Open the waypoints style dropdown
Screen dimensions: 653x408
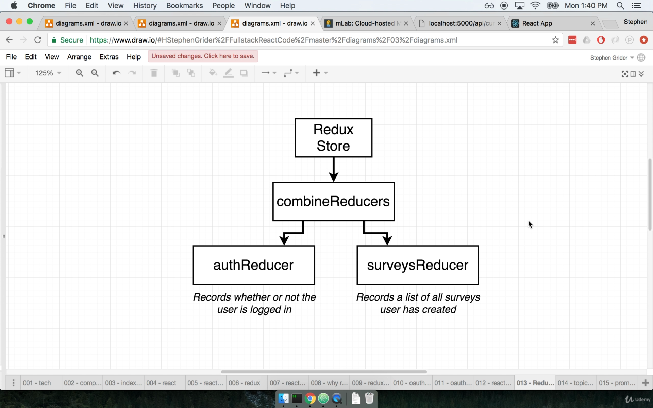tap(291, 73)
